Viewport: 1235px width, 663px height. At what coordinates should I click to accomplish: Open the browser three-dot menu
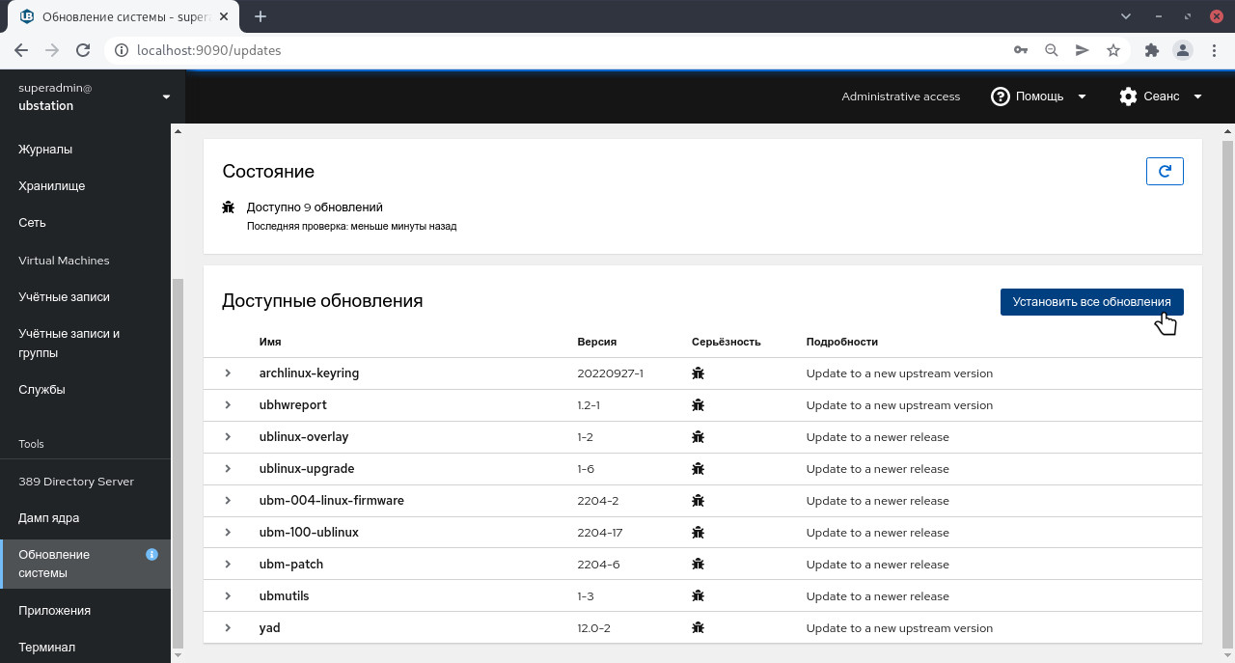click(x=1214, y=50)
